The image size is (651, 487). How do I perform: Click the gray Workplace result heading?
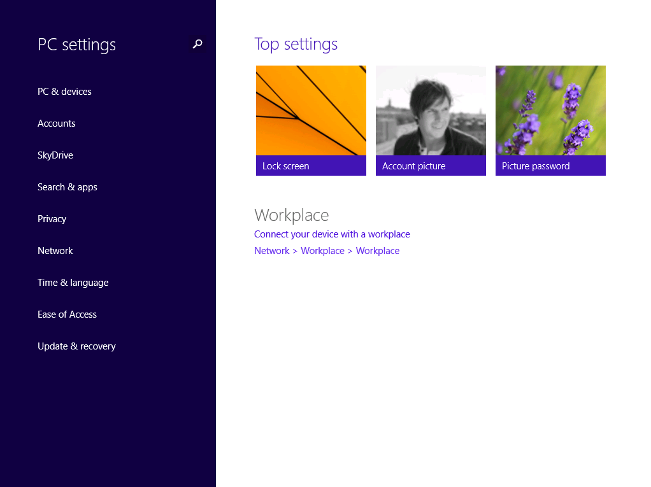coord(292,215)
